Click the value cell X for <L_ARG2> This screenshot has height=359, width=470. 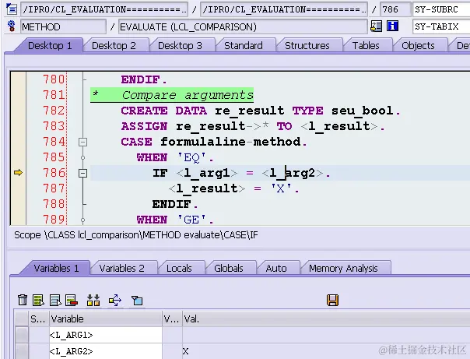[x=326, y=351]
